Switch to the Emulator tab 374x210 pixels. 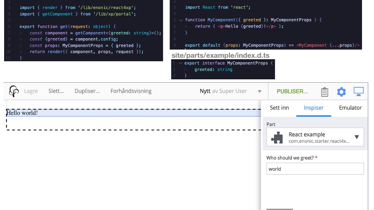point(350,108)
